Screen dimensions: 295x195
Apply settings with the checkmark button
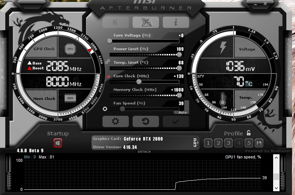pos(176,121)
